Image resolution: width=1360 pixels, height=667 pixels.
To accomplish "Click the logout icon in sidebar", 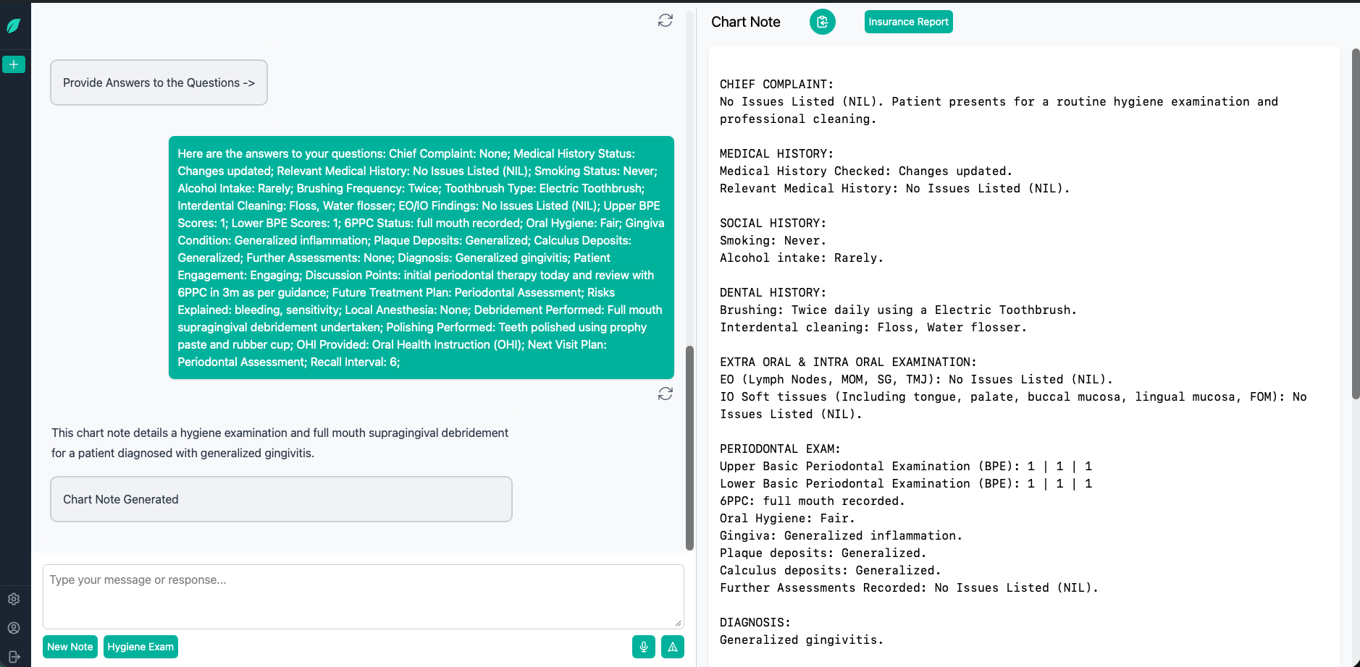I will coord(14,657).
